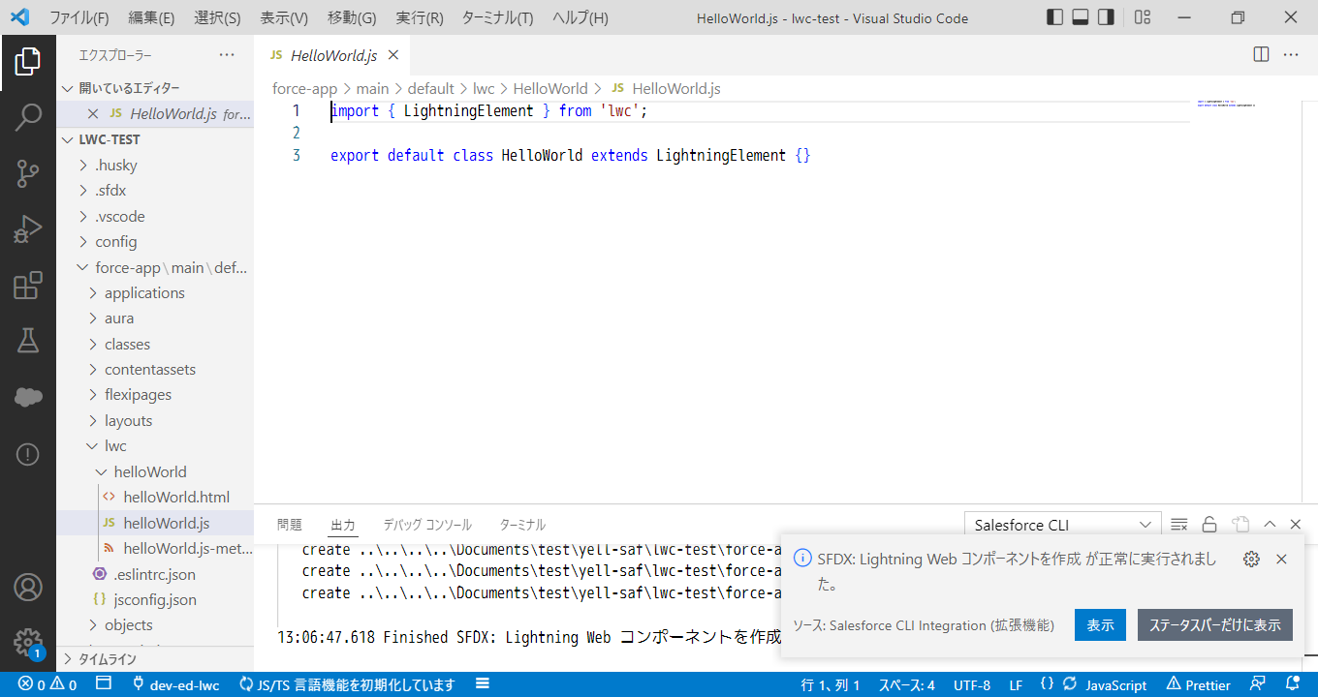This screenshot has width=1318, height=697.
Task: Open output log in editor icon
Action: click(1240, 525)
